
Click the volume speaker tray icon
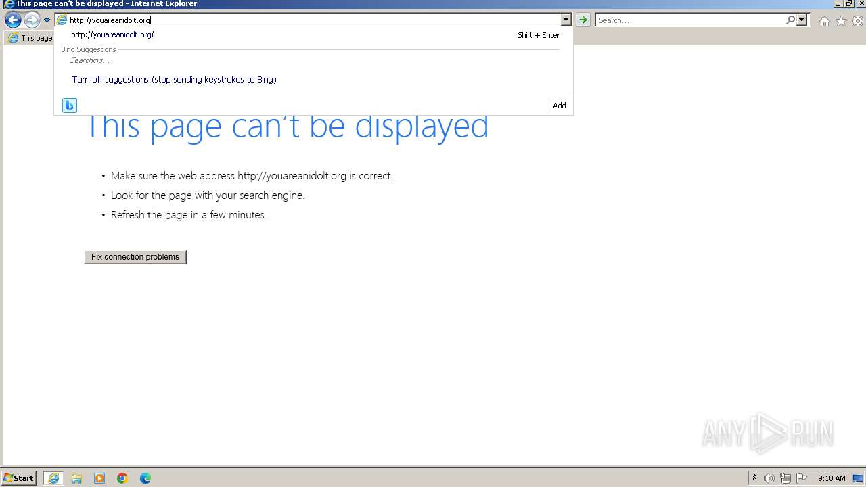click(x=769, y=478)
